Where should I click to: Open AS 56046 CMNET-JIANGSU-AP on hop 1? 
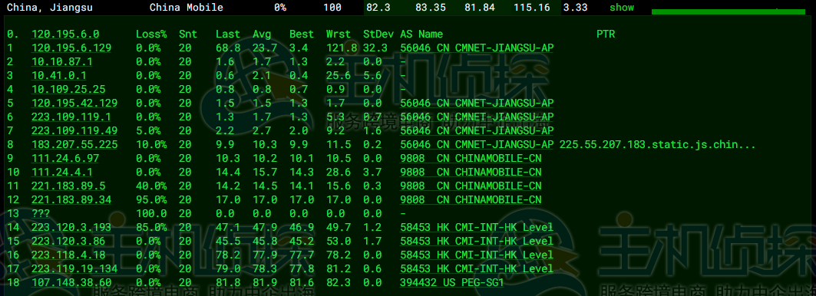[477, 48]
